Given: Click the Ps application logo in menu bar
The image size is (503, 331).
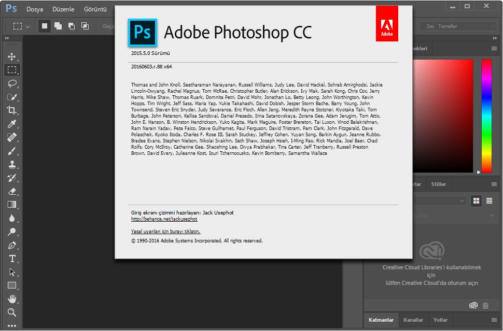Looking at the screenshot, I should point(11,8).
